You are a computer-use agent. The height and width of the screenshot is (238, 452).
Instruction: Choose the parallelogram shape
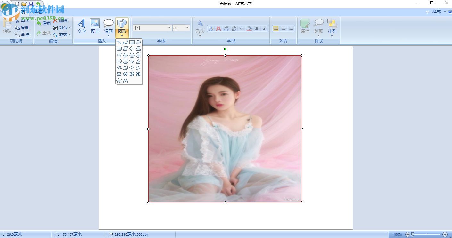pos(126,49)
